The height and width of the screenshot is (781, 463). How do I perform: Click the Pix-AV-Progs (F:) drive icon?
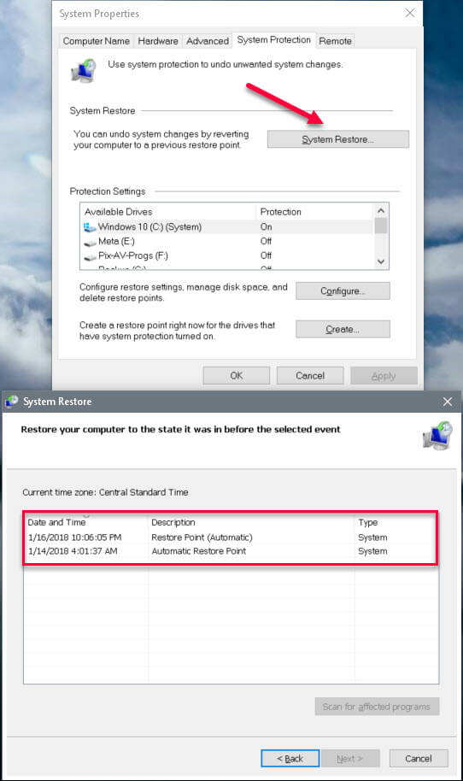(x=90, y=257)
